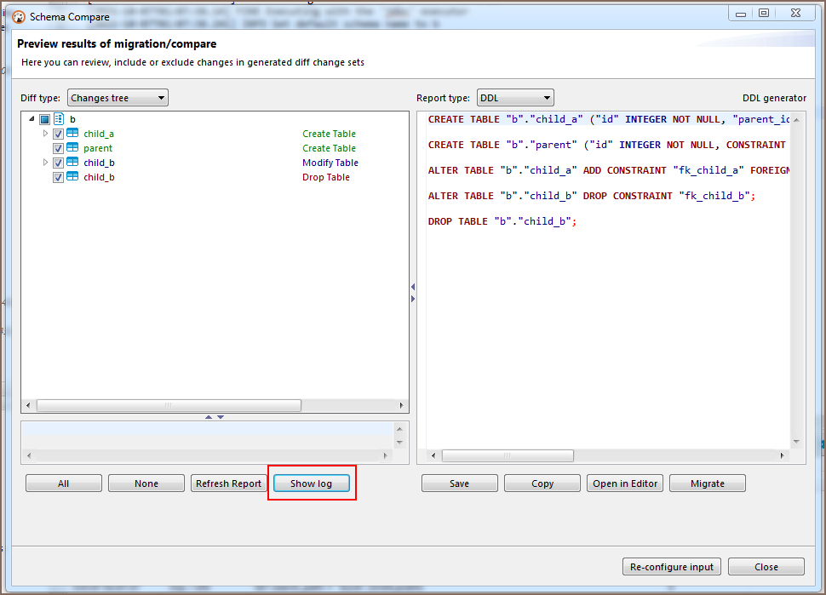The height and width of the screenshot is (595, 826).
Task: Click the table icon for child_a
Action: pyautogui.click(x=72, y=134)
